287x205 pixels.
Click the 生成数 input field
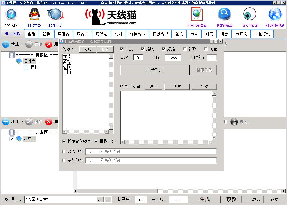pyautogui.click(x=178, y=199)
